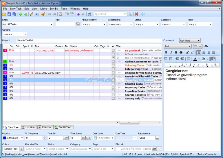The image size is (223, 158).
Task: Click the maximize tasklist view icon
Action: tap(61, 14)
